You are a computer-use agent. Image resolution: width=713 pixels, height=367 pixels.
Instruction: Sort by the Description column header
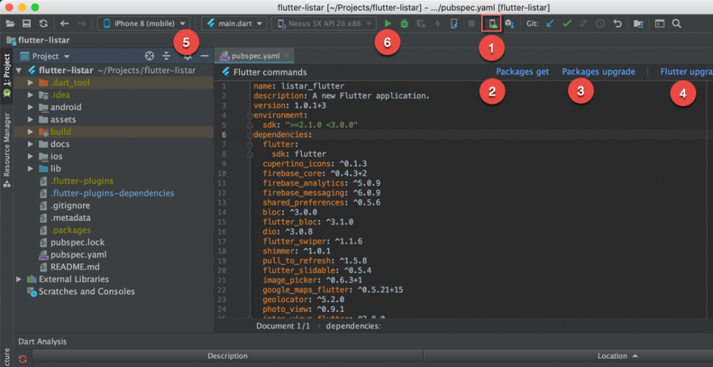click(228, 356)
